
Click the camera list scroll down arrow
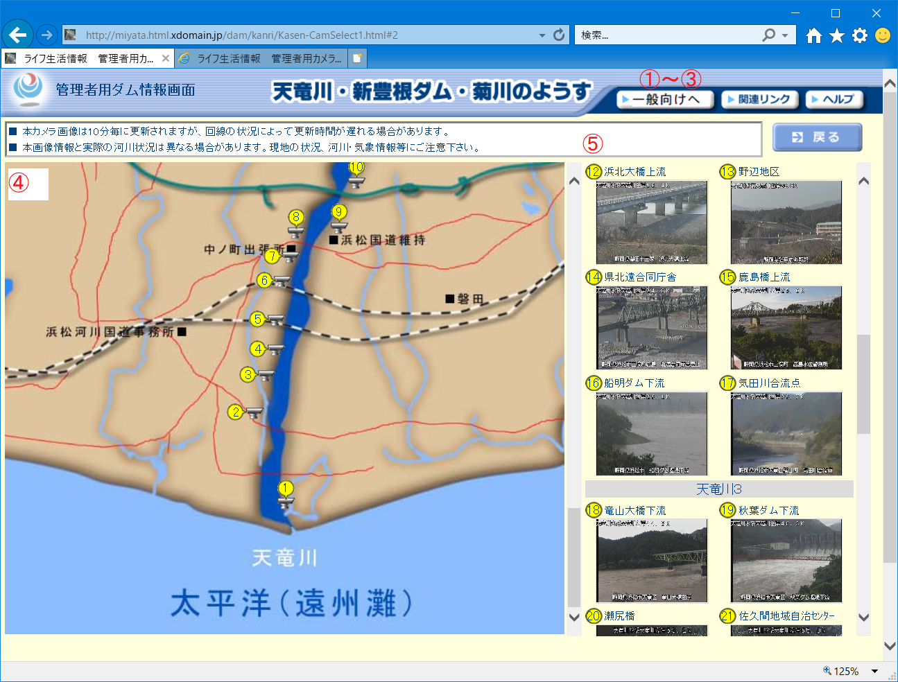pyautogui.click(x=863, y=617)
